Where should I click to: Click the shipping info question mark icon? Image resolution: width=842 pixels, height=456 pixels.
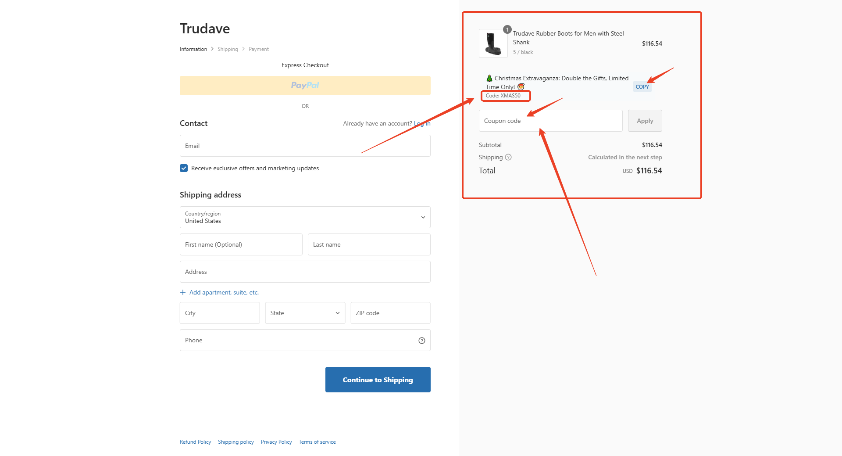(x=508, y=157)
